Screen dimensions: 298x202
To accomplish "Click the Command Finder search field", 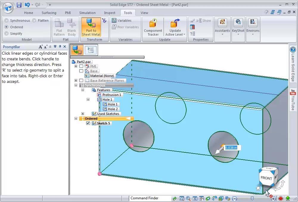I will (150, 198).
